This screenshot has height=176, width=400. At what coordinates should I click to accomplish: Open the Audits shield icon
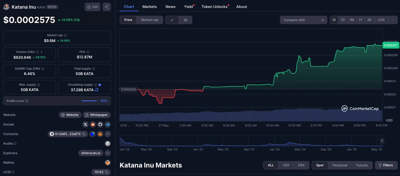click(x=108, y=144)
